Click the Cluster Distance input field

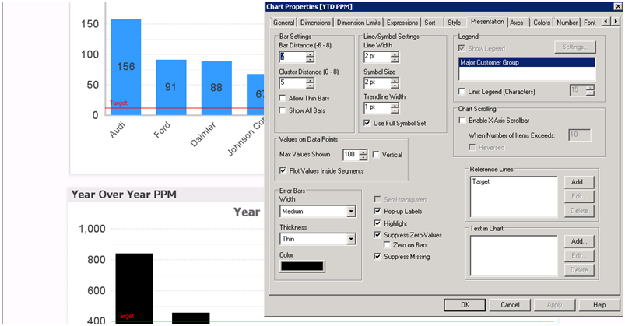coord(292,83)
